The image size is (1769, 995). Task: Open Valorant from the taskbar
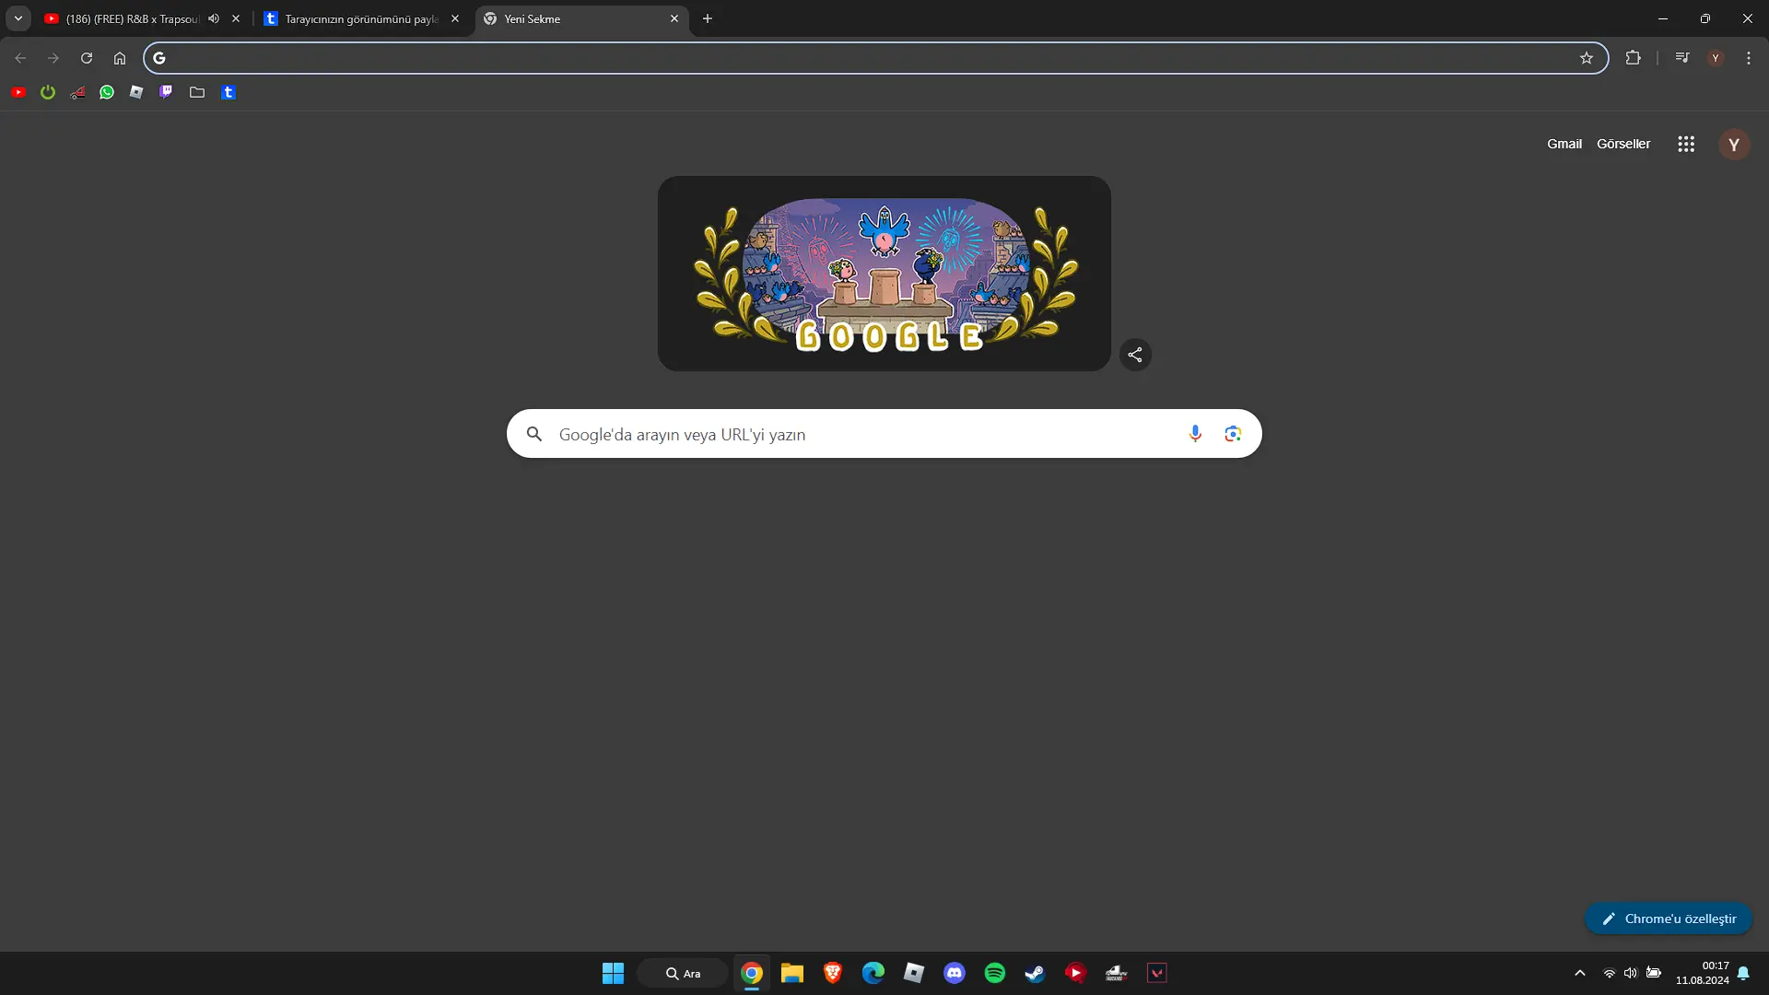click(1157, 973)
